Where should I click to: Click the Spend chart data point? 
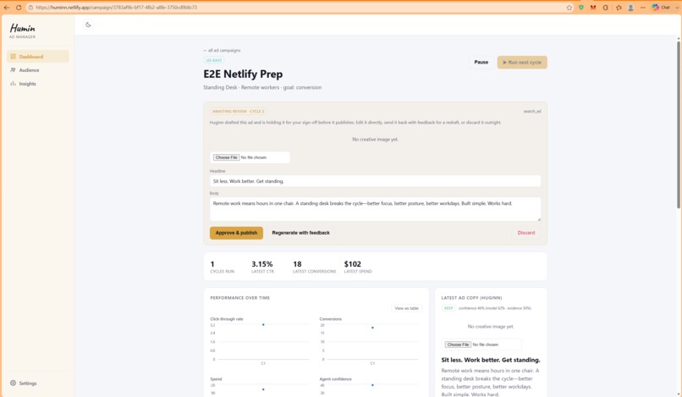263,389
